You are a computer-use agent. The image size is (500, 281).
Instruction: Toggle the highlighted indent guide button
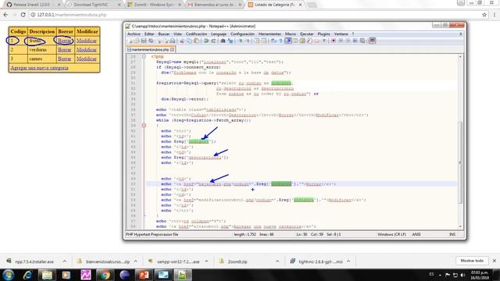click(x=287, y=41)
